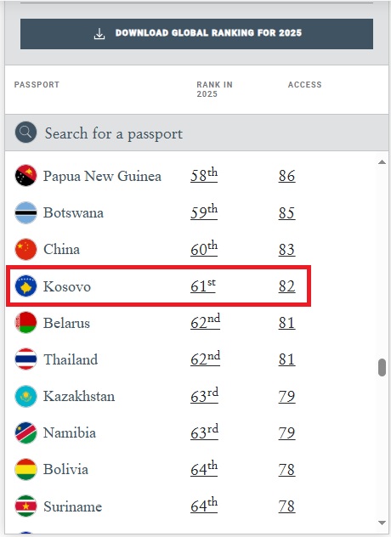Open Kosovo's 61st rank link

click(203, 286)
